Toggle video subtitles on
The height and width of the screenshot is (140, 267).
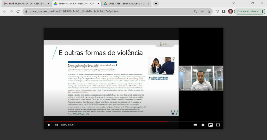195,125
